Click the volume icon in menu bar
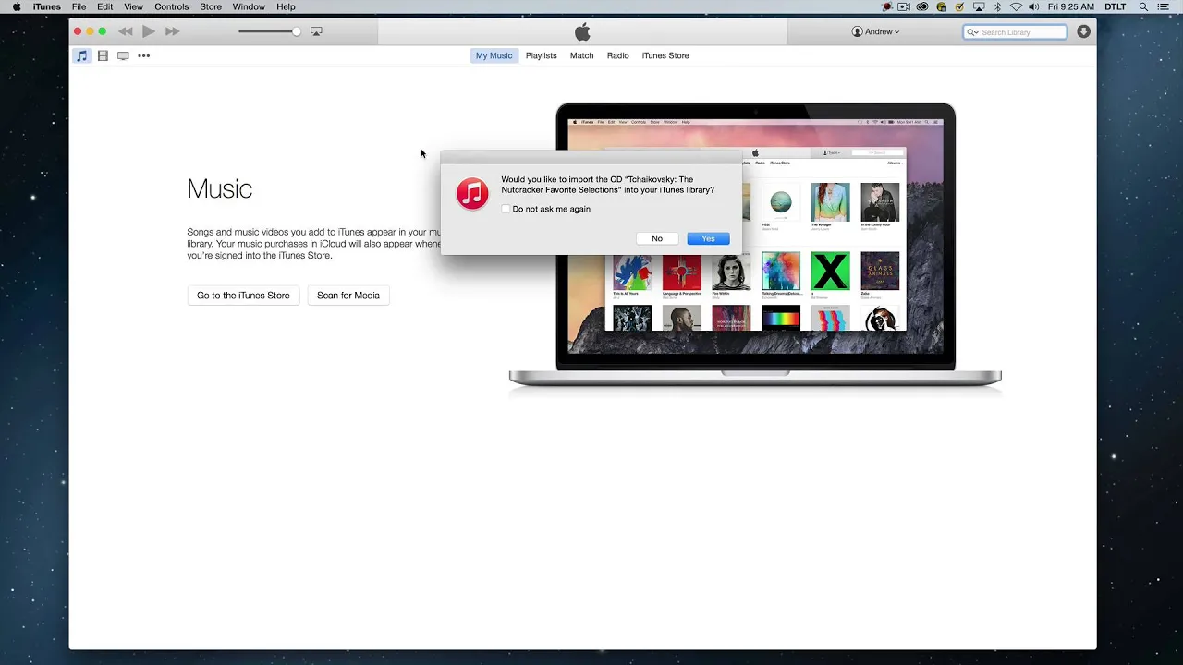This screenshot has width=1183, height=665. tap(1033, 6)
